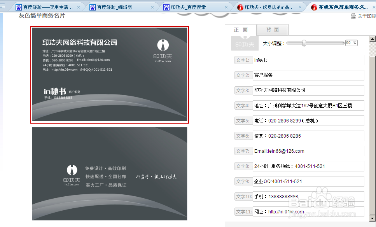Viewport: 376px width, 227px height.
Task: Click the red favicon on 在线灰色简单商务名 tab
Action: (x=314, y=7)
